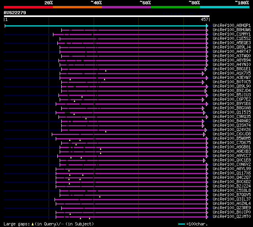Click the green ~80% legend segment
Image resolution: width=253 pixels, height=227 pixels.
point(176,7)
